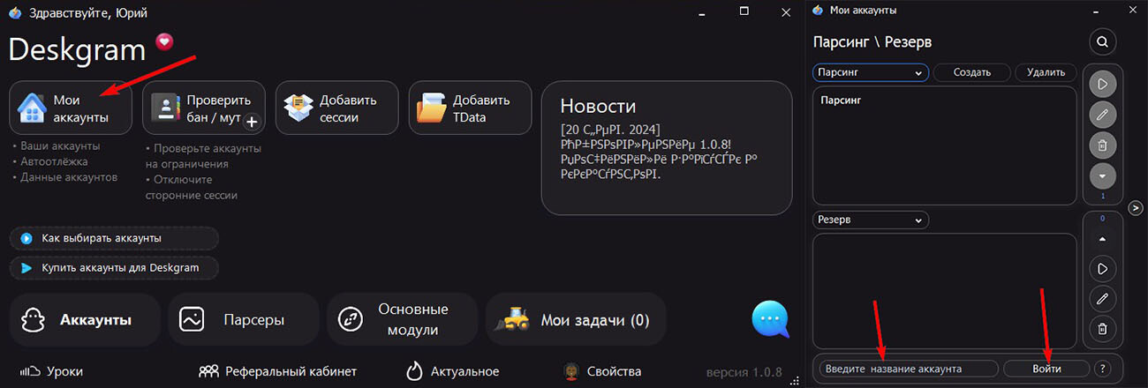Click the heart icon next to Deskgram

click(x=164, y=41)
